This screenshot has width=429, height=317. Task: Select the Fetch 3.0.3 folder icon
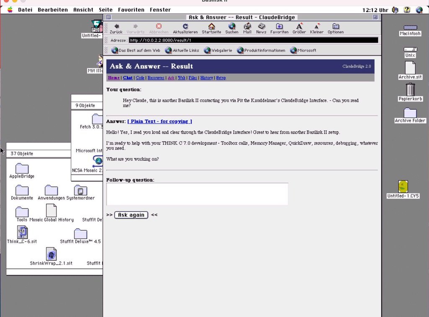(x=97, y=119)
